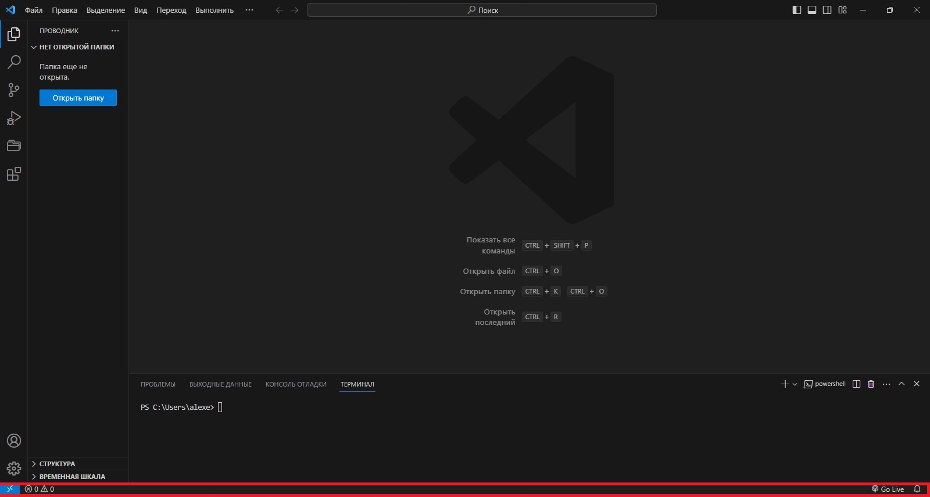Click 'Показать все команды' hint

point(491,245)
